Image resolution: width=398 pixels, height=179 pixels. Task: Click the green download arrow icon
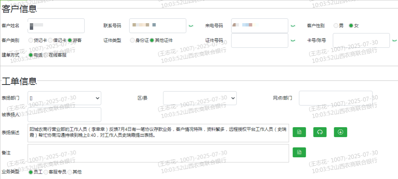point(341,132)
